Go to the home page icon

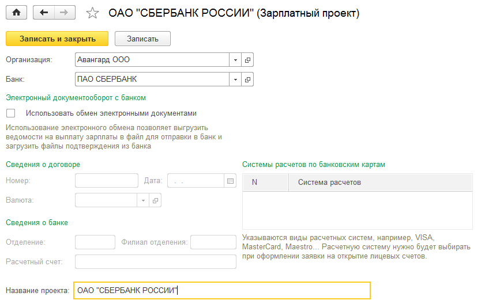pos(16,13)
